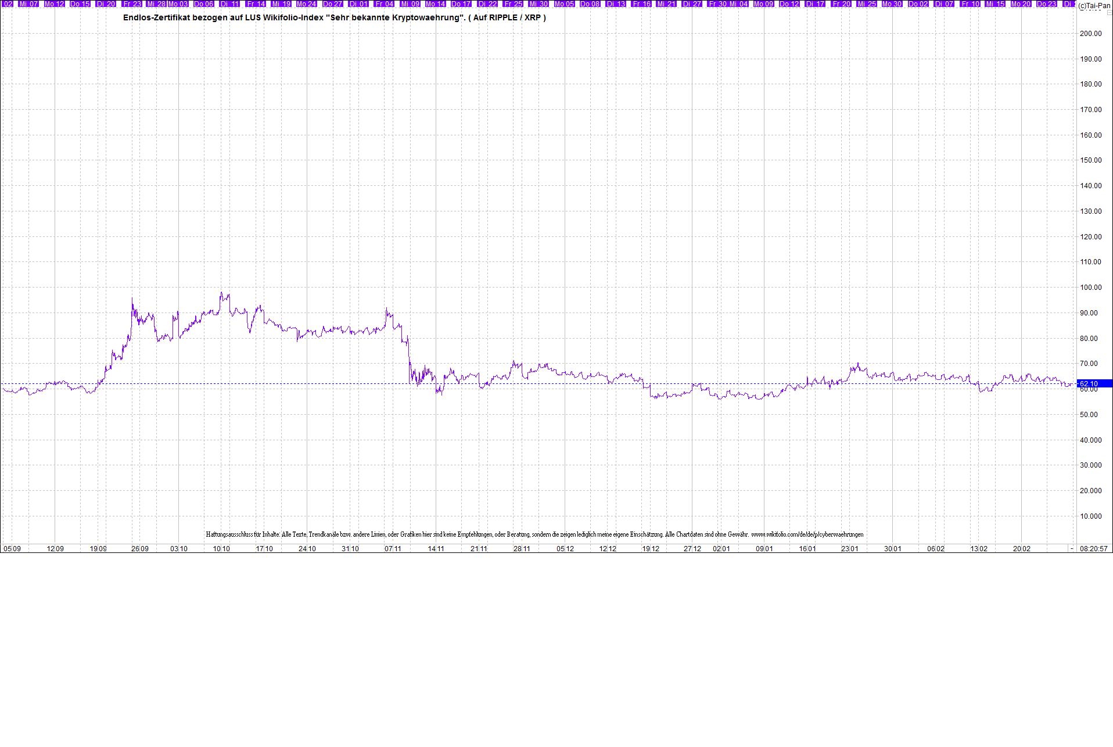Select the 05.09 date on the bottom axis
Image resolution: width=1113 pixels, height=747 pixels.
[12, 548]
